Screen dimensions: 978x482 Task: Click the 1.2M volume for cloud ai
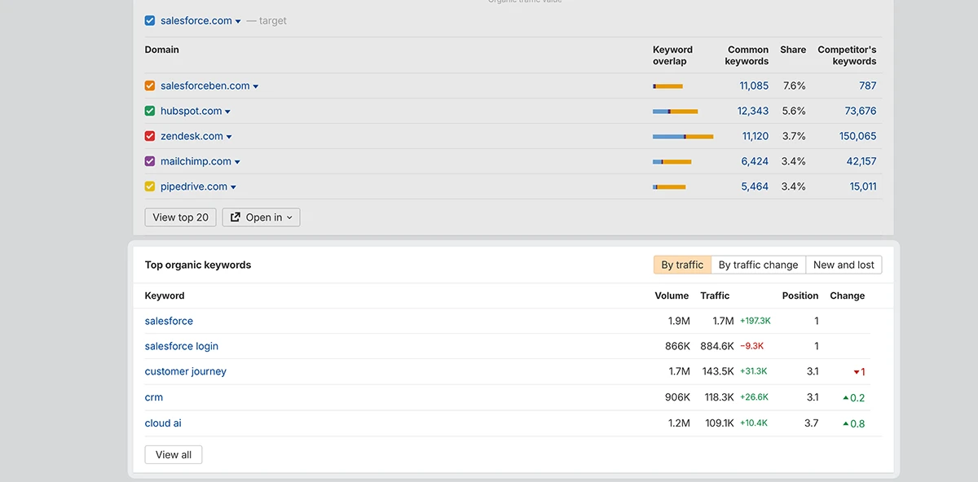pyautogui.click(x=679, y=423)
